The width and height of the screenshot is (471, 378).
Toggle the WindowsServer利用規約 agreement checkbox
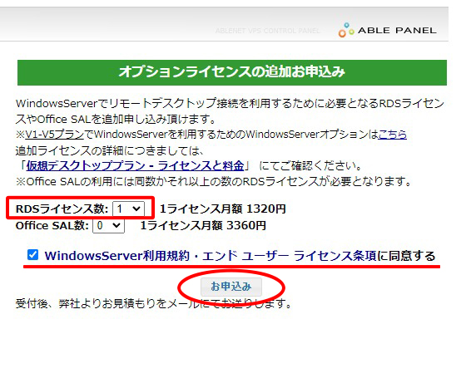pos(32,255)
